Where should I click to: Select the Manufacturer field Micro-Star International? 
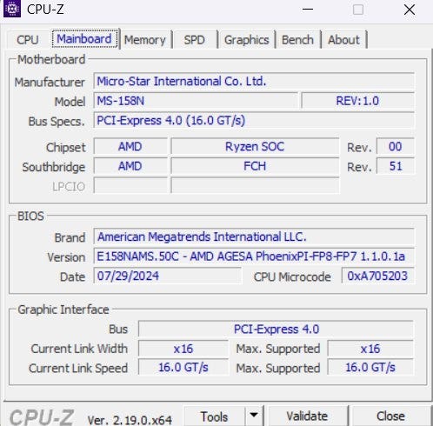[254, 81]
